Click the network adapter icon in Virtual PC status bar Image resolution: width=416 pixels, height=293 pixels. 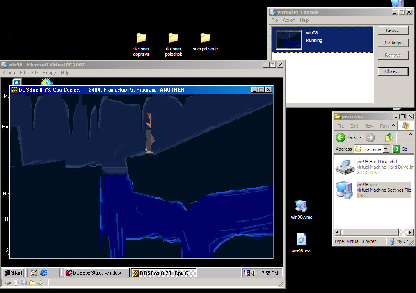pyautogui.click(x=41, y=283)
